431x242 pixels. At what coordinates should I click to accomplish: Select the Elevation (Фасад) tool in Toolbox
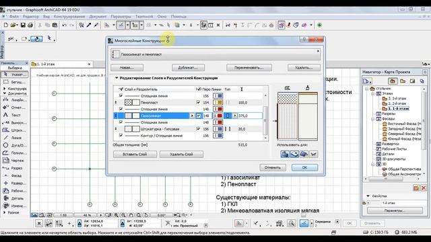(x=15, y=175)
